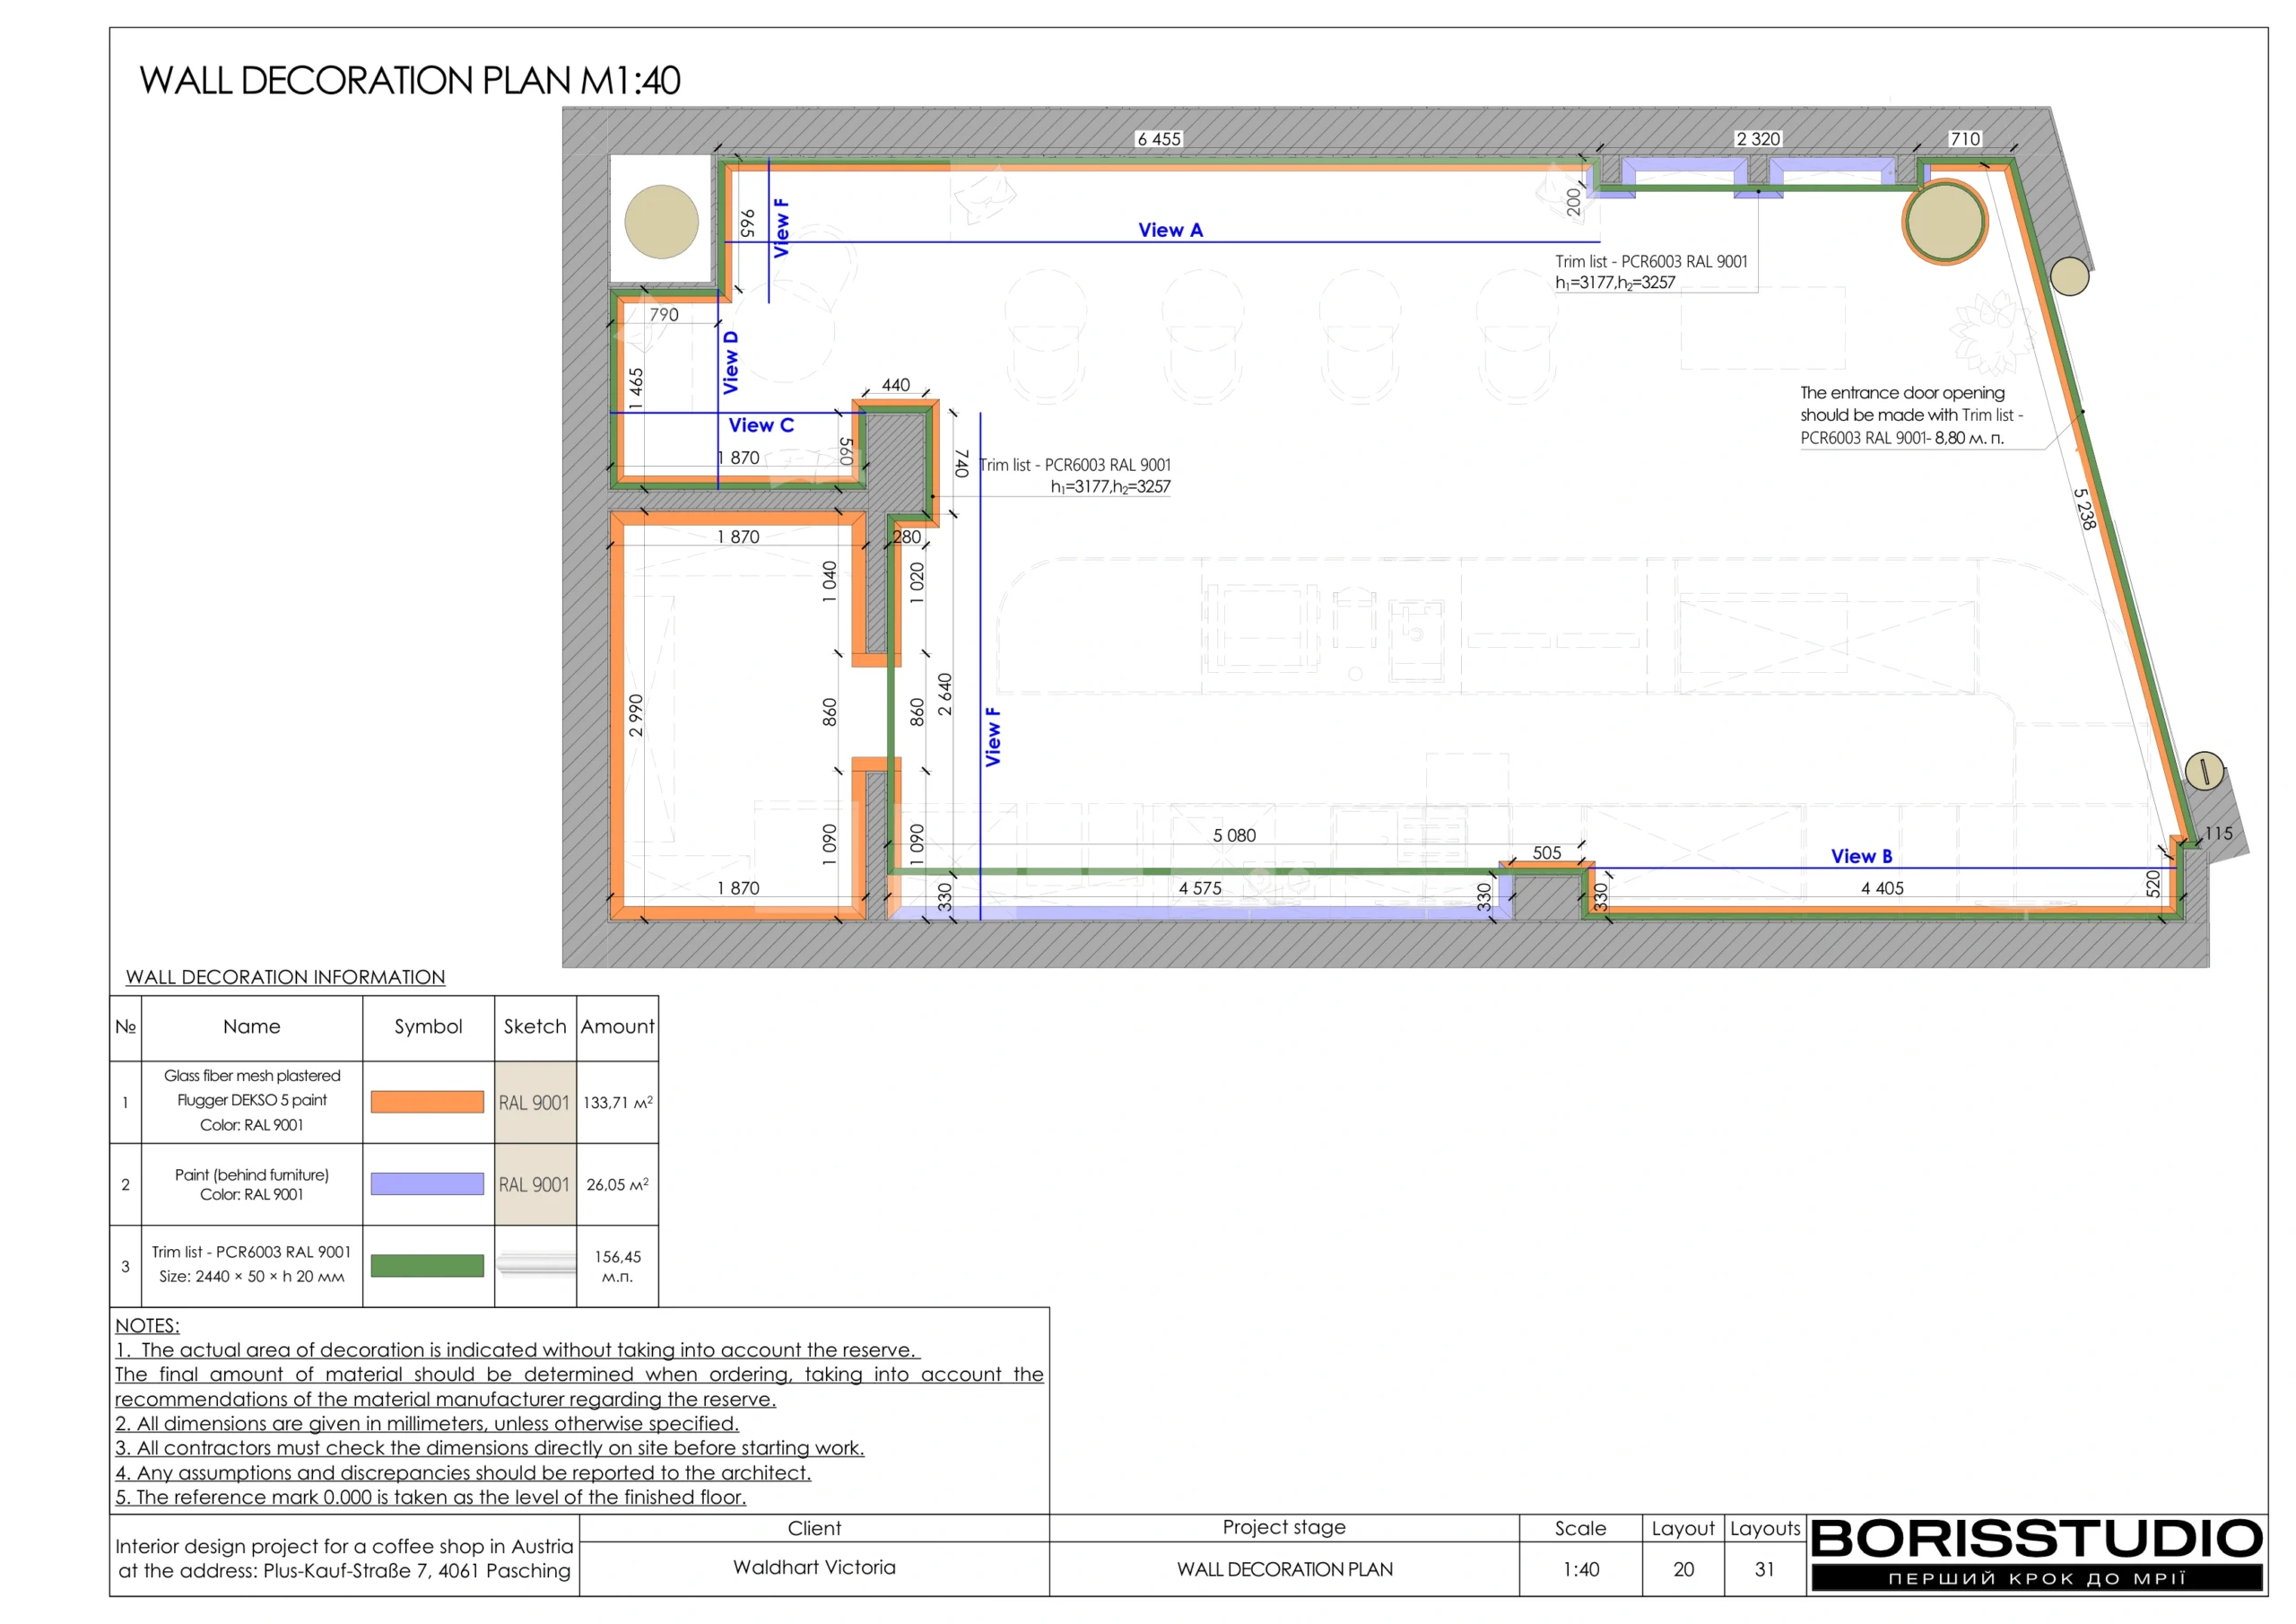2296x1624 pixels.
Task: Click the trim profile sketch image
Action: pyautogui.click(x=535, y=1264)
